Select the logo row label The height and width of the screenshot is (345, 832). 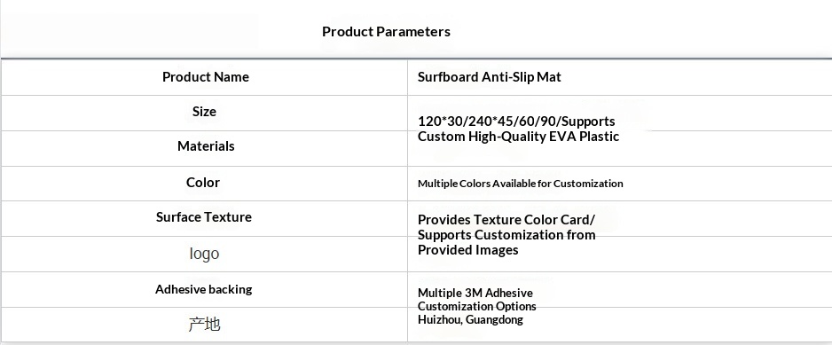coord(204,254)
